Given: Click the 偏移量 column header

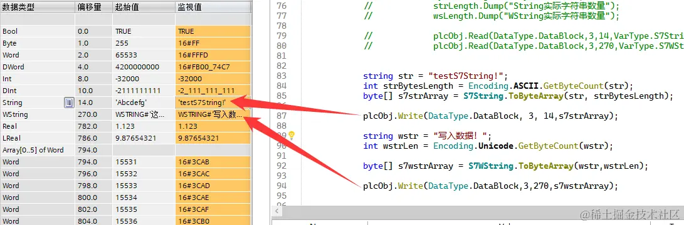Looking at the screenshot, I should click(94, 7).
